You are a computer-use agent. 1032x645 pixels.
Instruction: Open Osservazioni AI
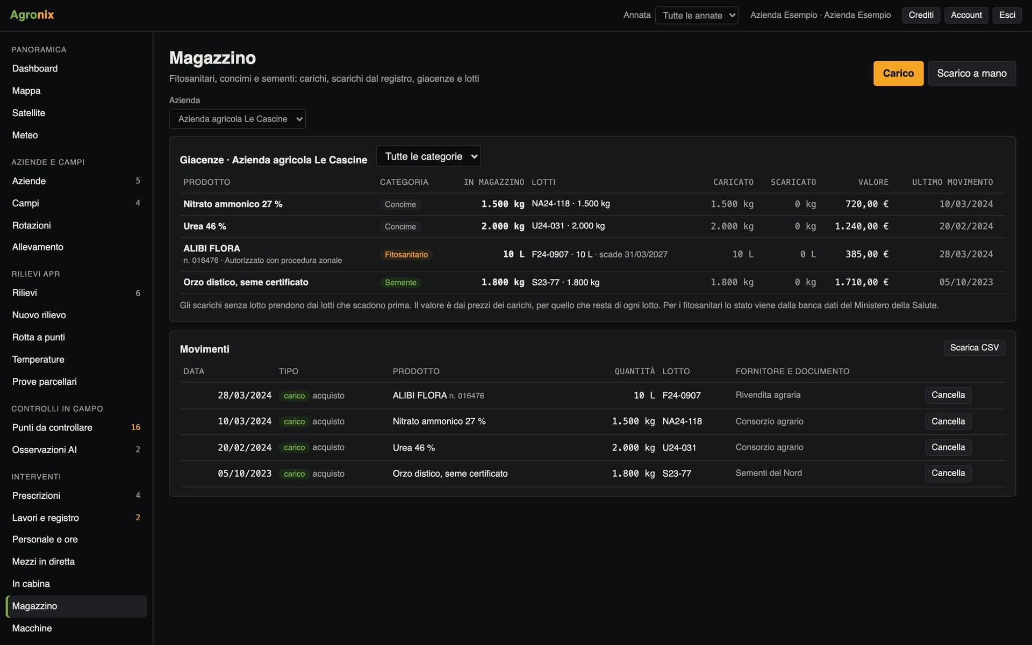pos(76,450)
